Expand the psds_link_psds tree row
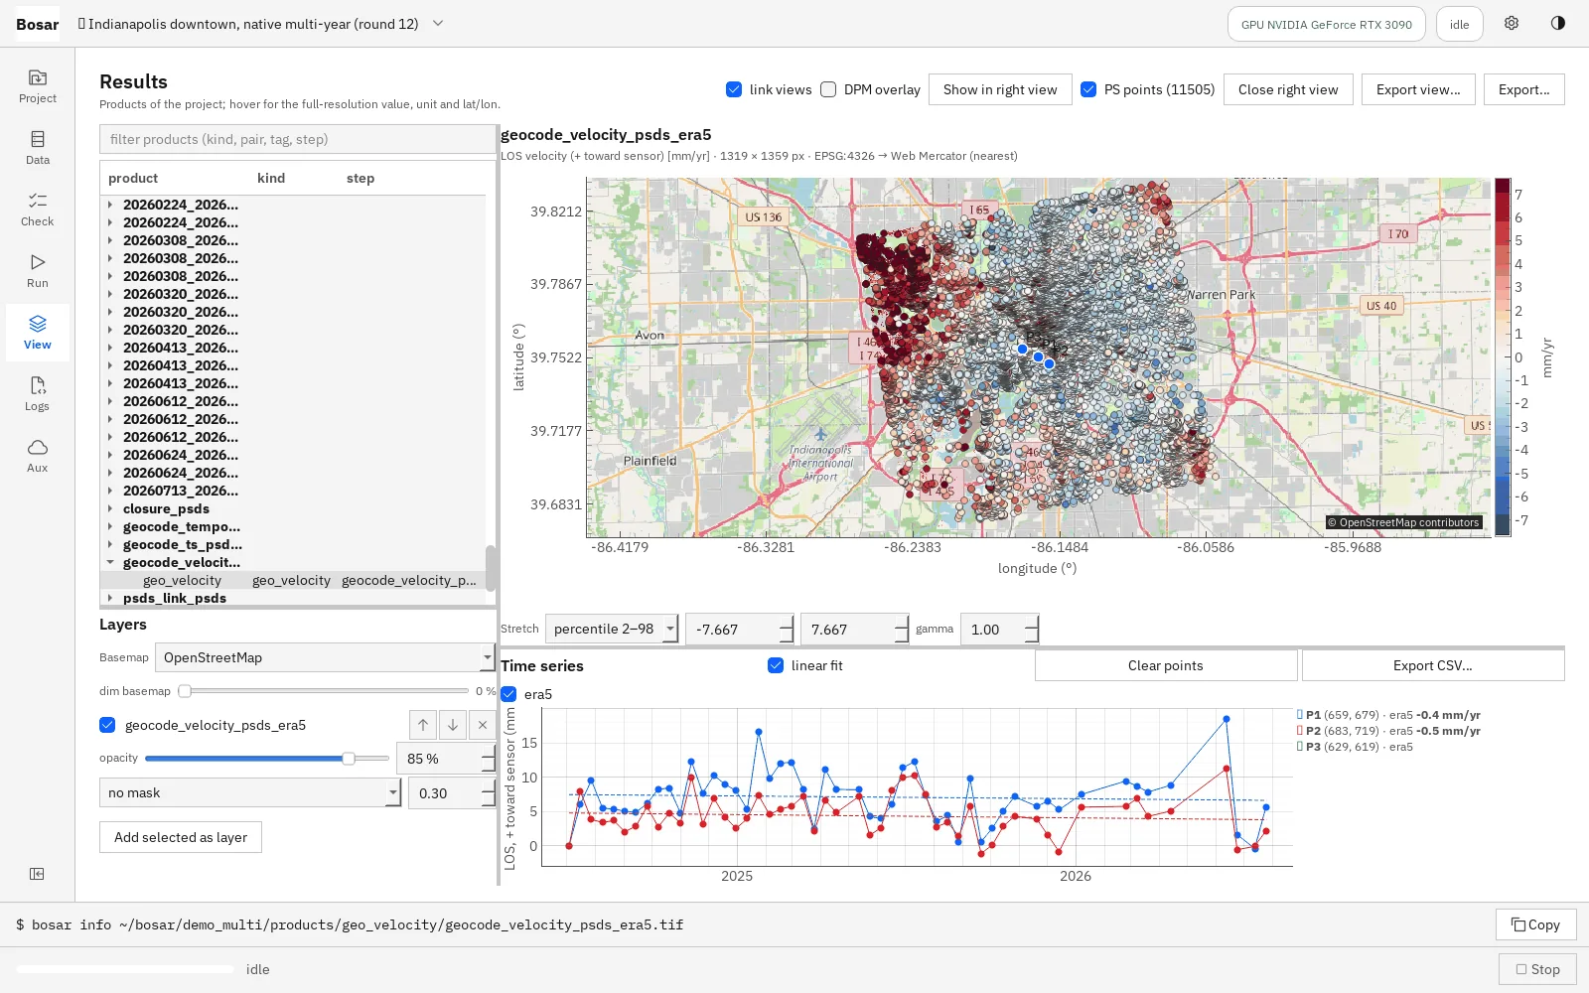The width and height of the screenshot is (1589, 993). click(110, 598)
